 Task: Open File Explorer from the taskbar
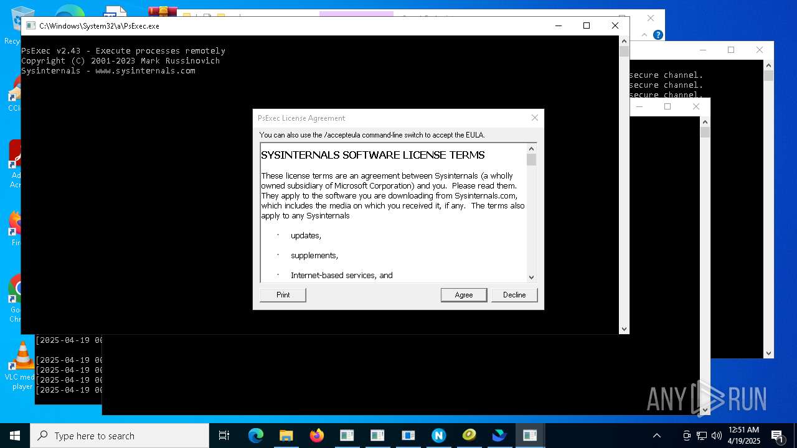click(x=286, y=436)
